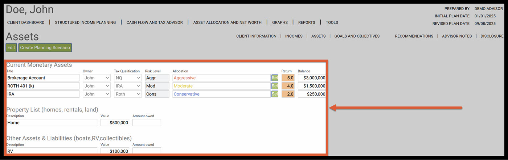Expand Owner dropdown for IRA row
This screenshot has height=160, width=508.
tap(97, 94)
